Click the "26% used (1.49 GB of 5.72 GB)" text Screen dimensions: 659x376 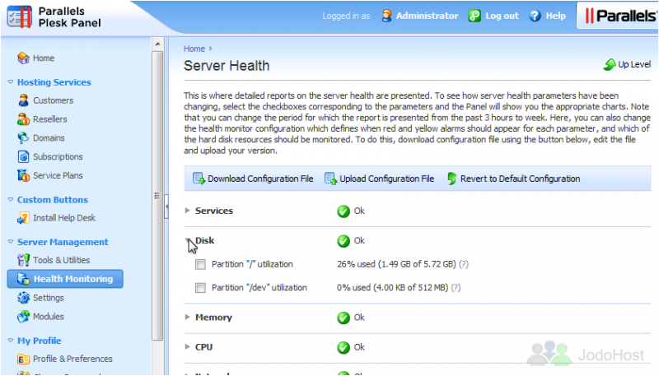click(x=396, y=264)
